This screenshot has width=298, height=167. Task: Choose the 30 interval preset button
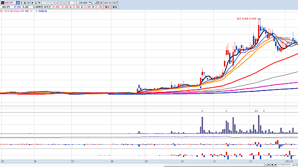point(61,3)
